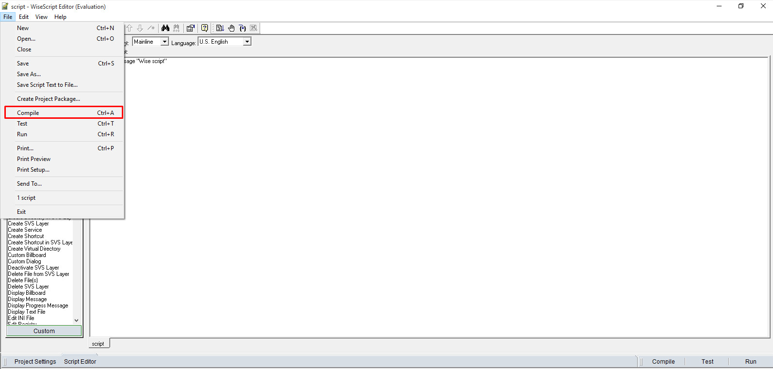
Task: Select the script tab below editor
Action: point(98,344)
